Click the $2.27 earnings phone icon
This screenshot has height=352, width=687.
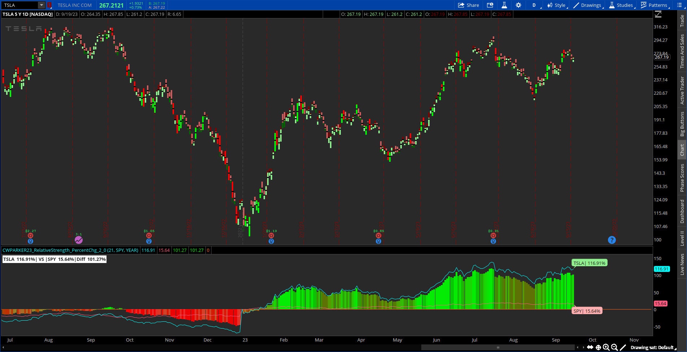pyautogui.click(x=30, y=236)
